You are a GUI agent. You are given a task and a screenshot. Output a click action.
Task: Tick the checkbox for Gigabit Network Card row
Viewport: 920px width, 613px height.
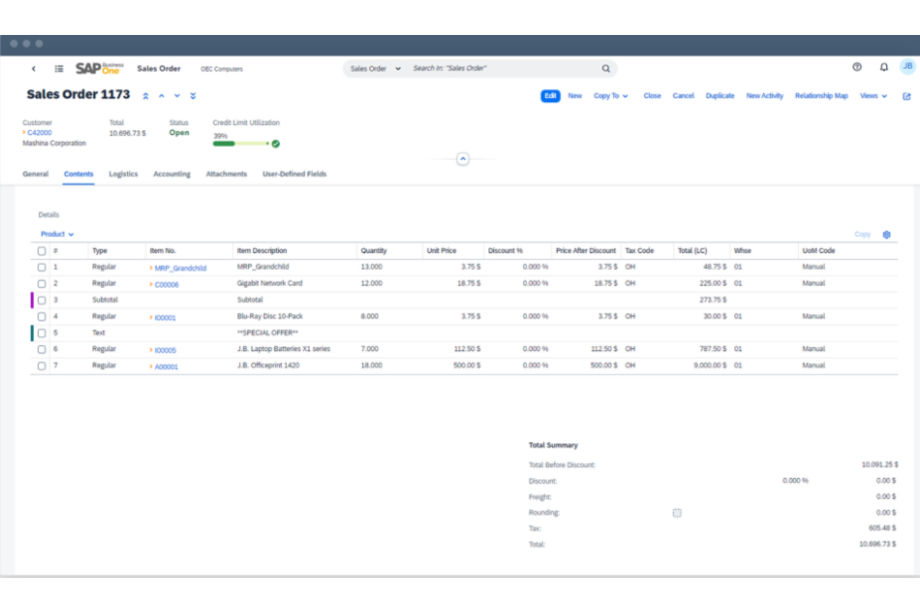tap(42, 284)
